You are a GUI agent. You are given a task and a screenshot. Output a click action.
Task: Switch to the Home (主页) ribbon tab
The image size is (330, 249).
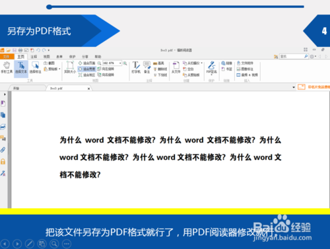coord(21,57)
